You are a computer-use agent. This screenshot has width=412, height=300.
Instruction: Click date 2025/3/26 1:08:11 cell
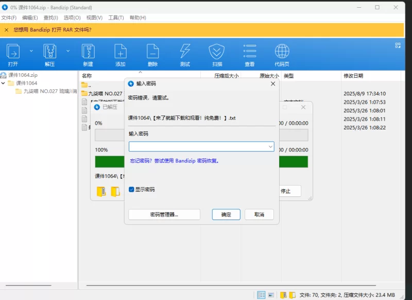[365, 119]
